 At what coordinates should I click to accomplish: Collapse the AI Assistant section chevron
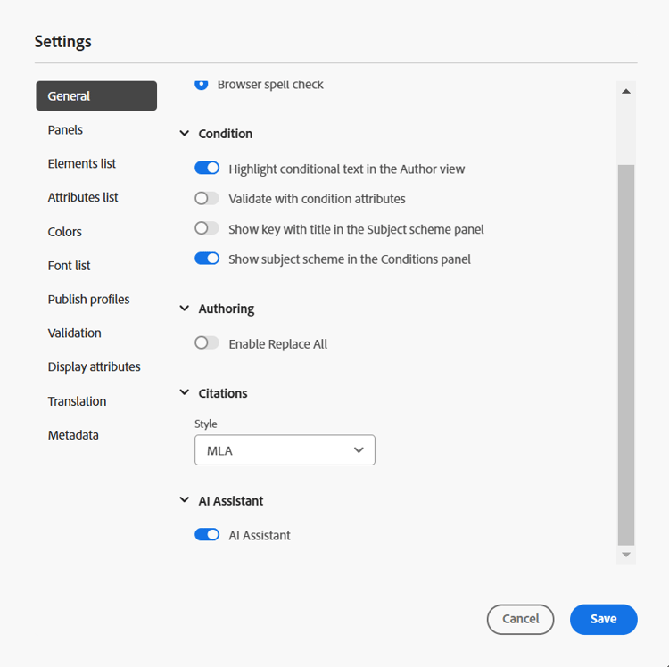[x=185, y=500]
